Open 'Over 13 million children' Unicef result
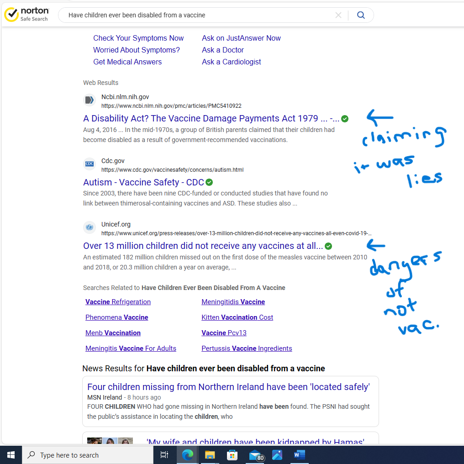Image resolution: width=464 pixels, height=464 pixels. tap(203, 246)
